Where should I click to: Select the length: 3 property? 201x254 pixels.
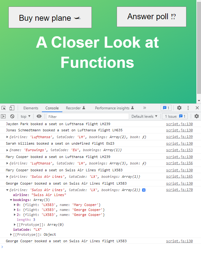(x=26, y=220)
